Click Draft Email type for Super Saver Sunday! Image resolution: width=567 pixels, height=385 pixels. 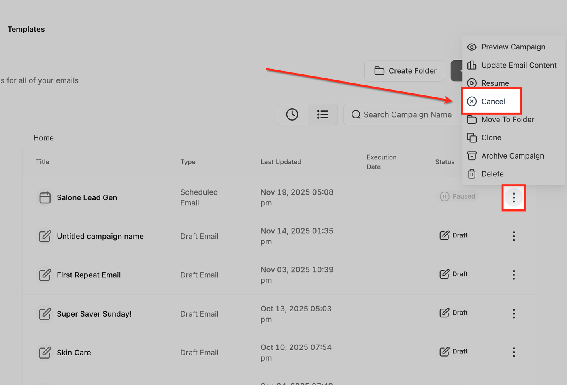(199, 314)
